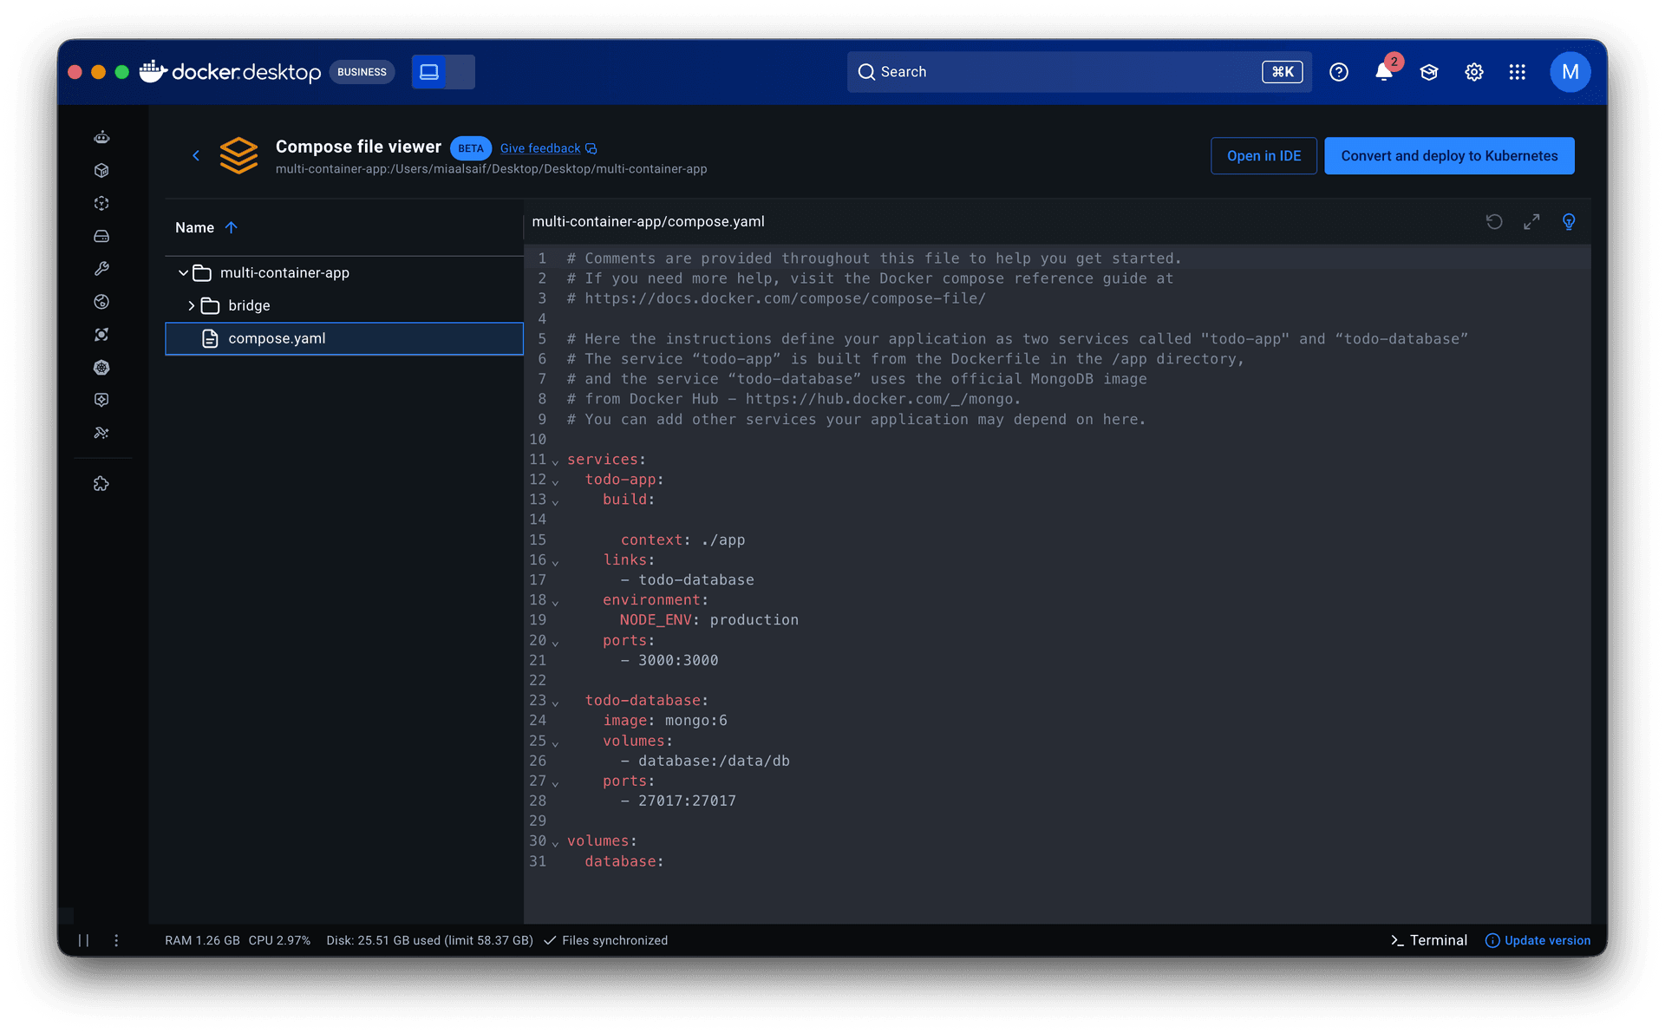Open Extensions puzzle piece icon
Screen dimensions: 1665x1033
click(x=101, y=484)
